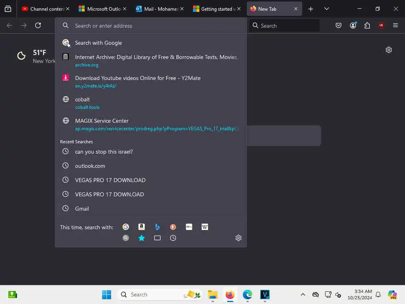Viewport: 405px width, 304px height.
Task: Search history using the clock icon
Action: (173, 238)
